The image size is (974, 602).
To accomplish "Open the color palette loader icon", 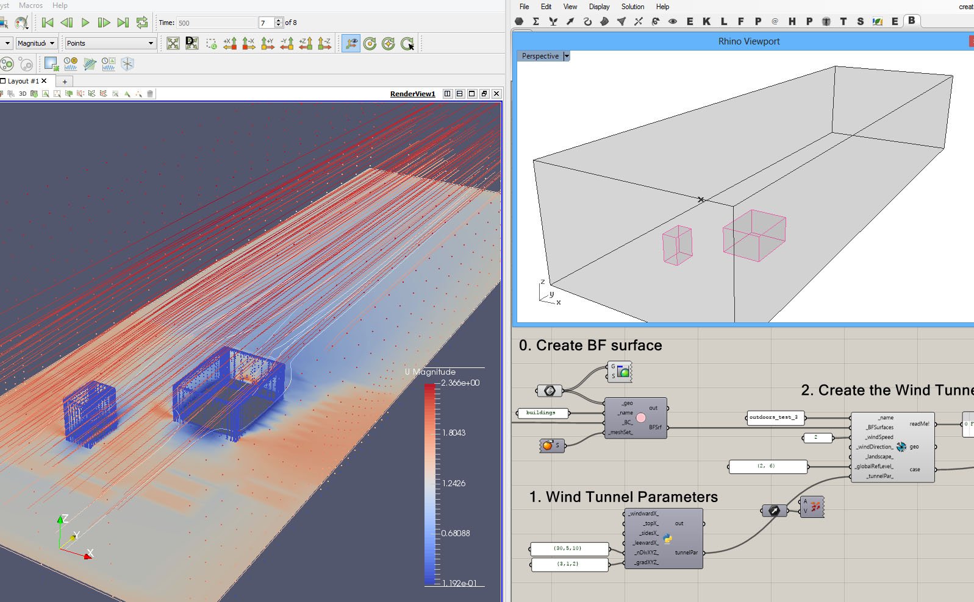I will pos(21,23).
